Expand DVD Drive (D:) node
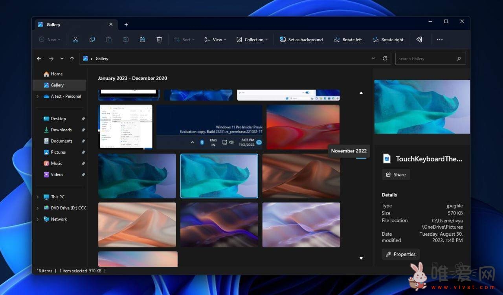Image resolution: width=503 pixels, height=295 pixels. pos(38,208)
